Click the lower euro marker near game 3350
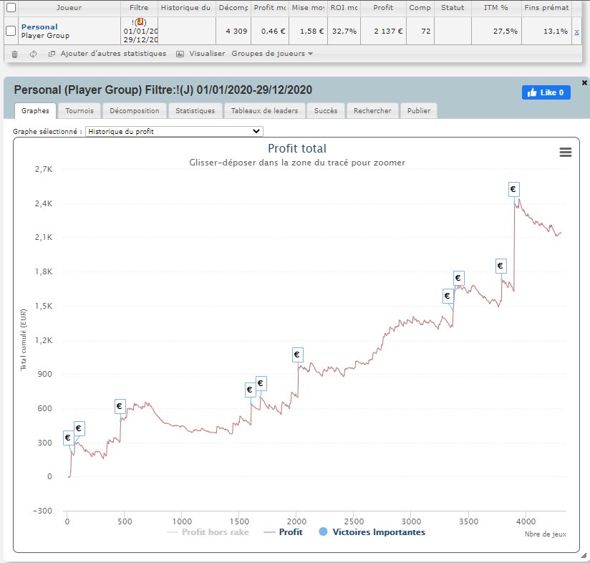The image size is (590, 563). coord(448,296)
